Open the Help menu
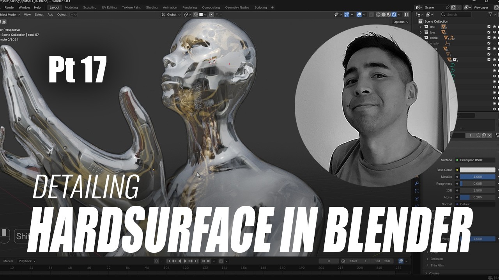The image size is (499, 280). tap(37, 7)
